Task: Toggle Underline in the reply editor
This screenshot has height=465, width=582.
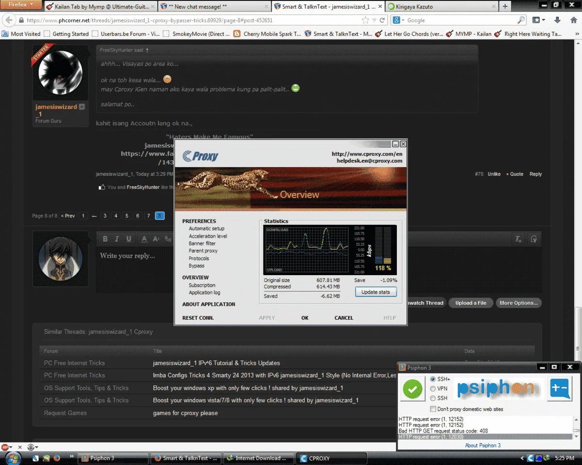Action: (x=129, y=239)
